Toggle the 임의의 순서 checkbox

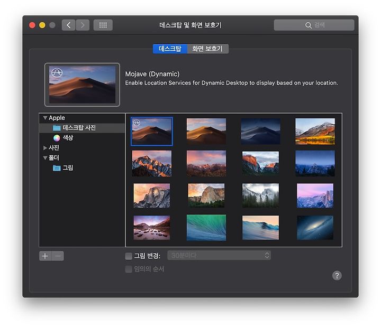pyautogui.click(x=129, y=269)
